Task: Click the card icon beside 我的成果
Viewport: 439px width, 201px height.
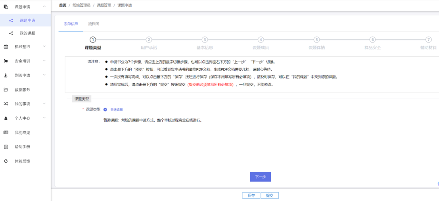Action: (6, 133)
